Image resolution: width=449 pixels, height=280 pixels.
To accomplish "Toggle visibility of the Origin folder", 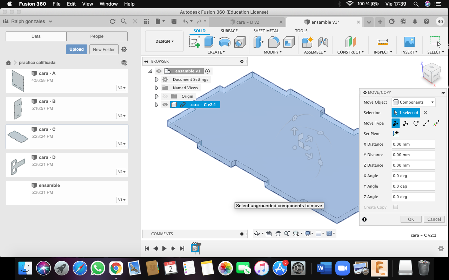I will (165, 96).
